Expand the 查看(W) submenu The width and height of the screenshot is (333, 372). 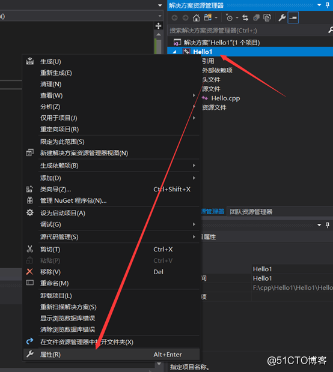click(111, 95)
